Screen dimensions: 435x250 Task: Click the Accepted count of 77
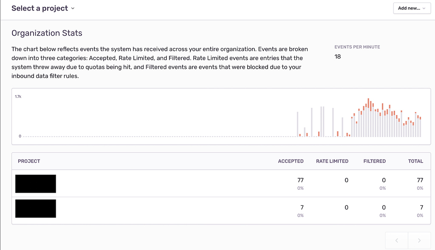click(x=300, y=180)
